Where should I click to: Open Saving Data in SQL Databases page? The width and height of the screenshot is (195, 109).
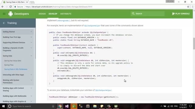click(x=16, y=69)
